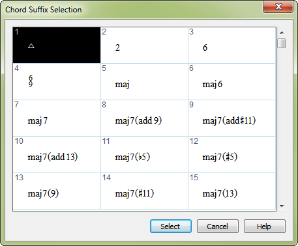Click the scrollbar up arrow
The height and width of the screenshot is (246, 298).
point(282,33)
